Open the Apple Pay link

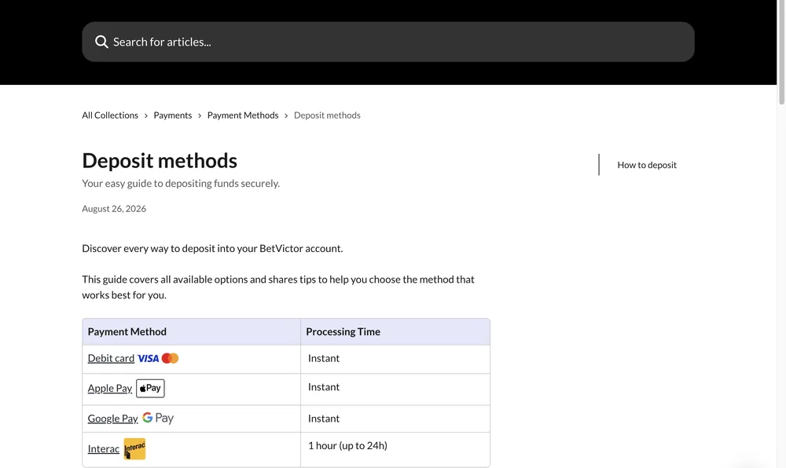(x=110, y=389)
